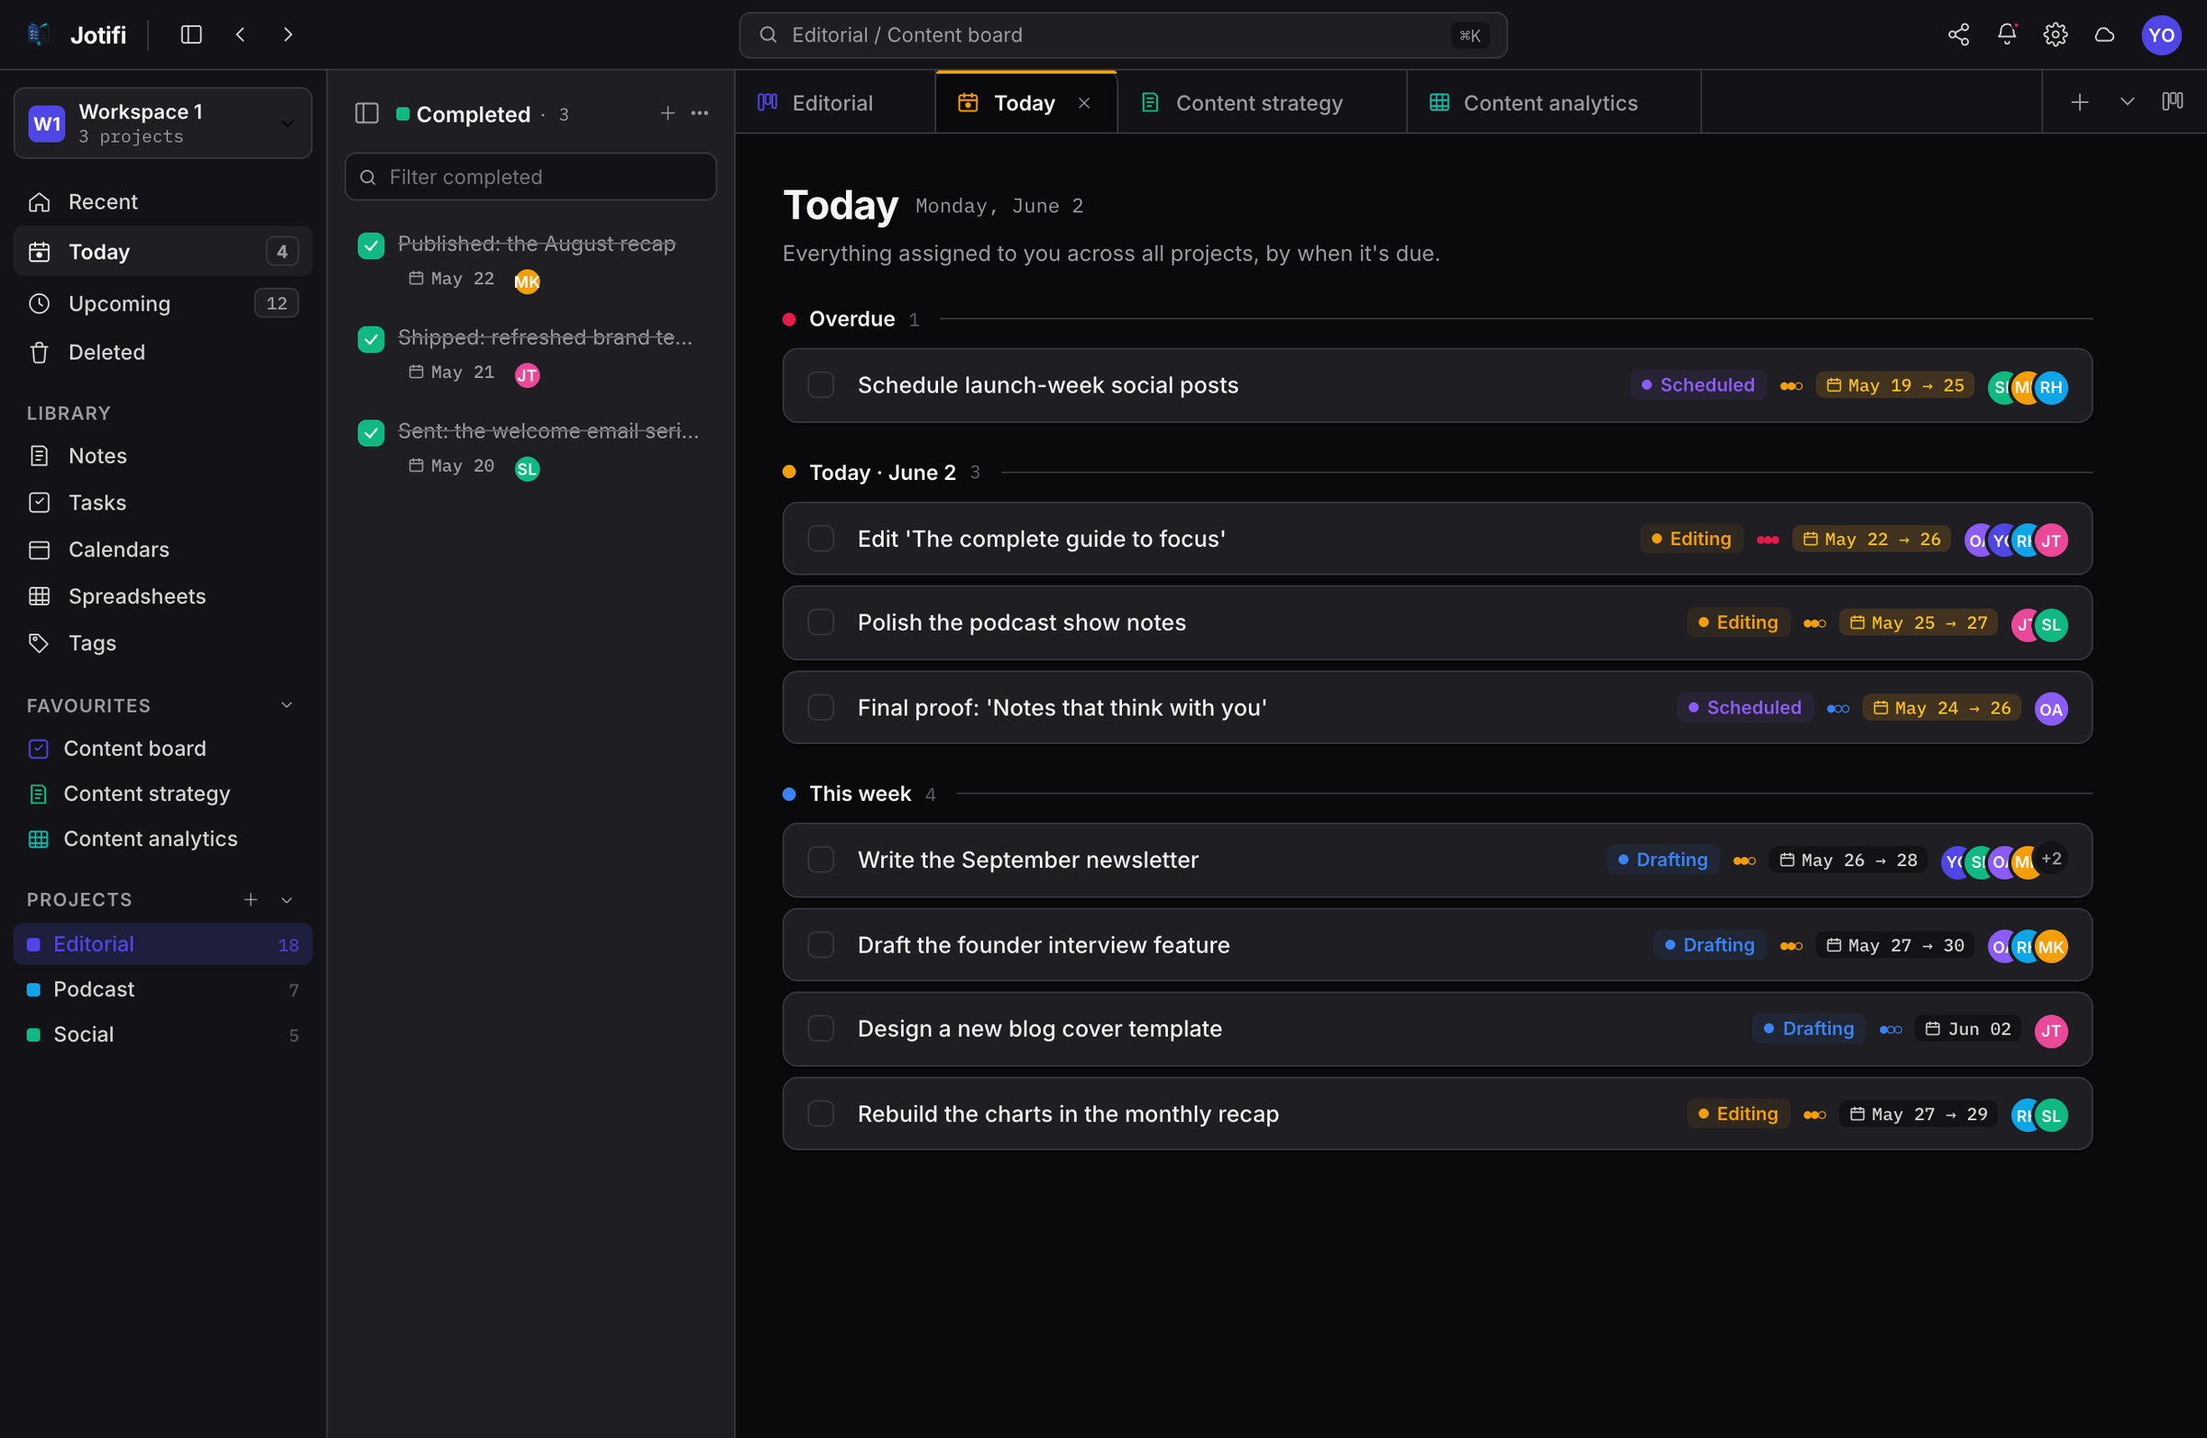
Task: Open Tasks in the library
Action: tap(163, 503)
